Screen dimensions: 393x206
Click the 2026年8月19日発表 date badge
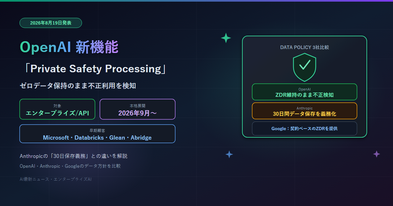pos(51,23)
